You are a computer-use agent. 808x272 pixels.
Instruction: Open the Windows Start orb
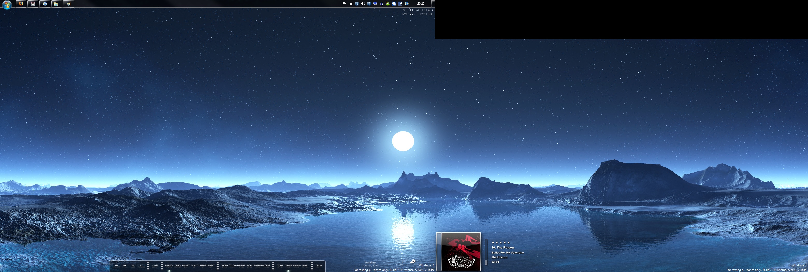coord(6,4)
